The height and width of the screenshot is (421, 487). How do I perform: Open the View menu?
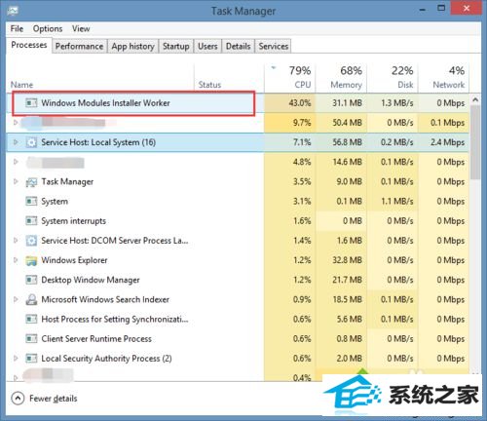coord(81,28)
